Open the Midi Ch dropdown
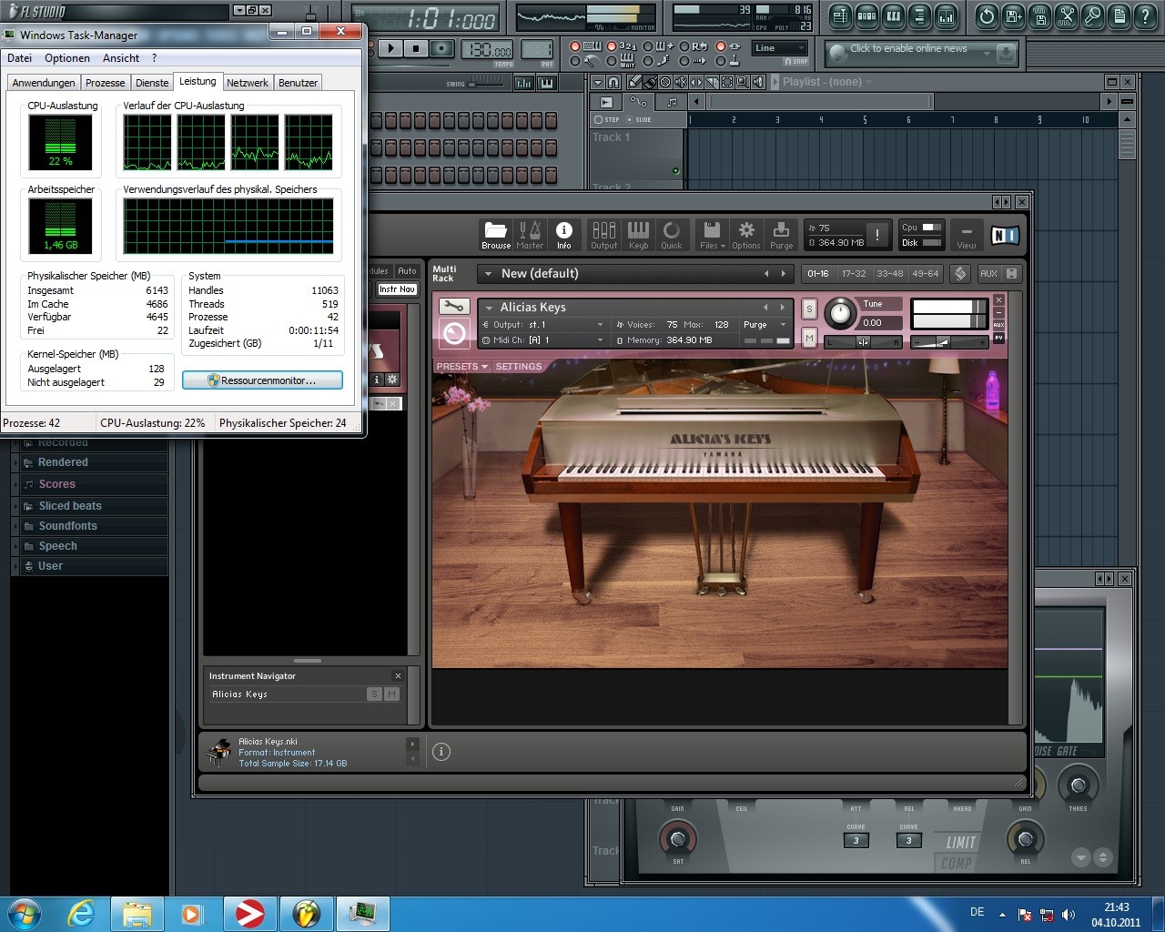This screenshot has width=1165, height=932. (543, 340)
